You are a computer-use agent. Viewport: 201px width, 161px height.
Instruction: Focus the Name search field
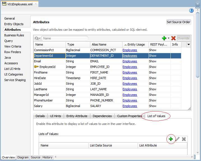(x=65, y=38)
